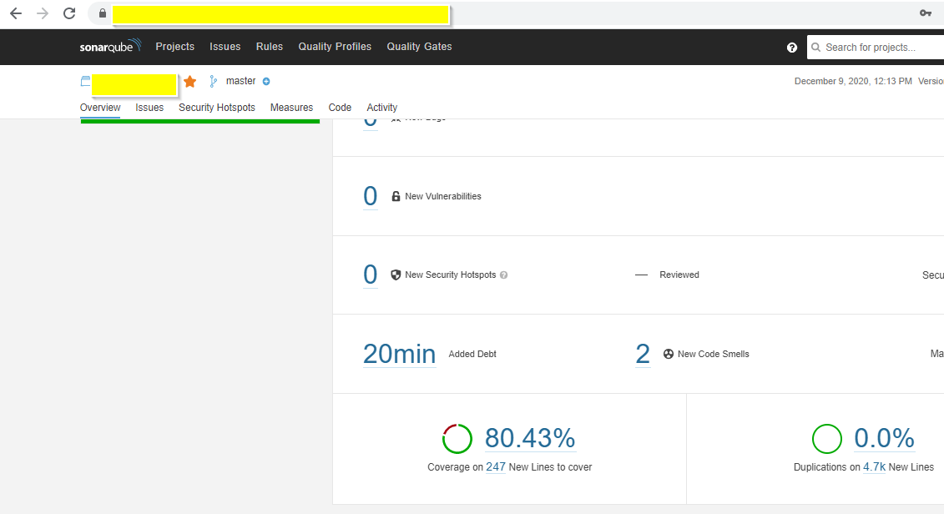Open the Quality Profiles menu
Image resolution: width=944 pixels, height=514 pixels.
point(334,47)
